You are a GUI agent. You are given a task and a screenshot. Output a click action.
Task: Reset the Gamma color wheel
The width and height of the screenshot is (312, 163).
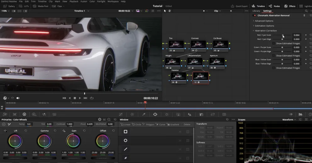click(55, 131)
